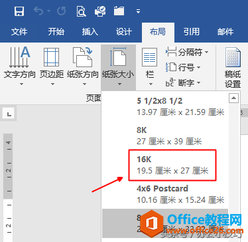Expand the 文字方向 dropdown arrow
This screenshot has height=242, width=248.
pyautogui.click(x=21, y=84)
